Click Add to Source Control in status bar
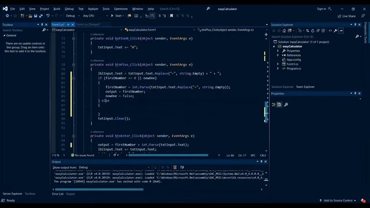 [x=338, y=200]
